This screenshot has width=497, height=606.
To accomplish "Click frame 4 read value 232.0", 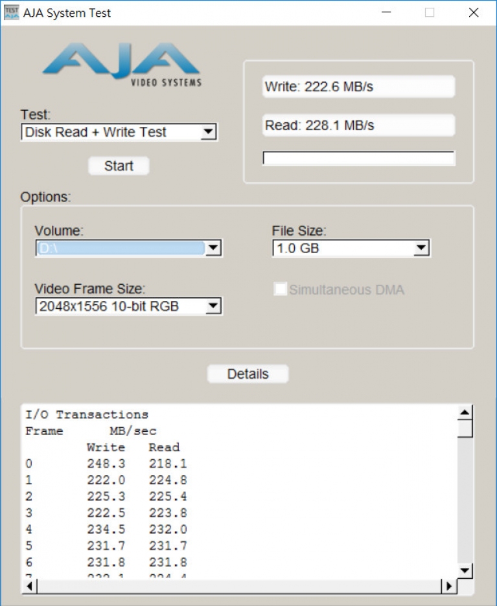I will pos(168,529).
